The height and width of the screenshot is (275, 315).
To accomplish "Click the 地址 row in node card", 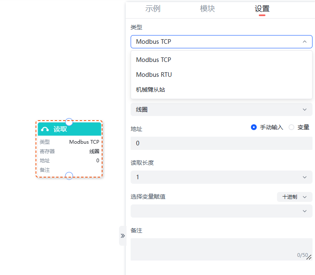I will point(69,161).
